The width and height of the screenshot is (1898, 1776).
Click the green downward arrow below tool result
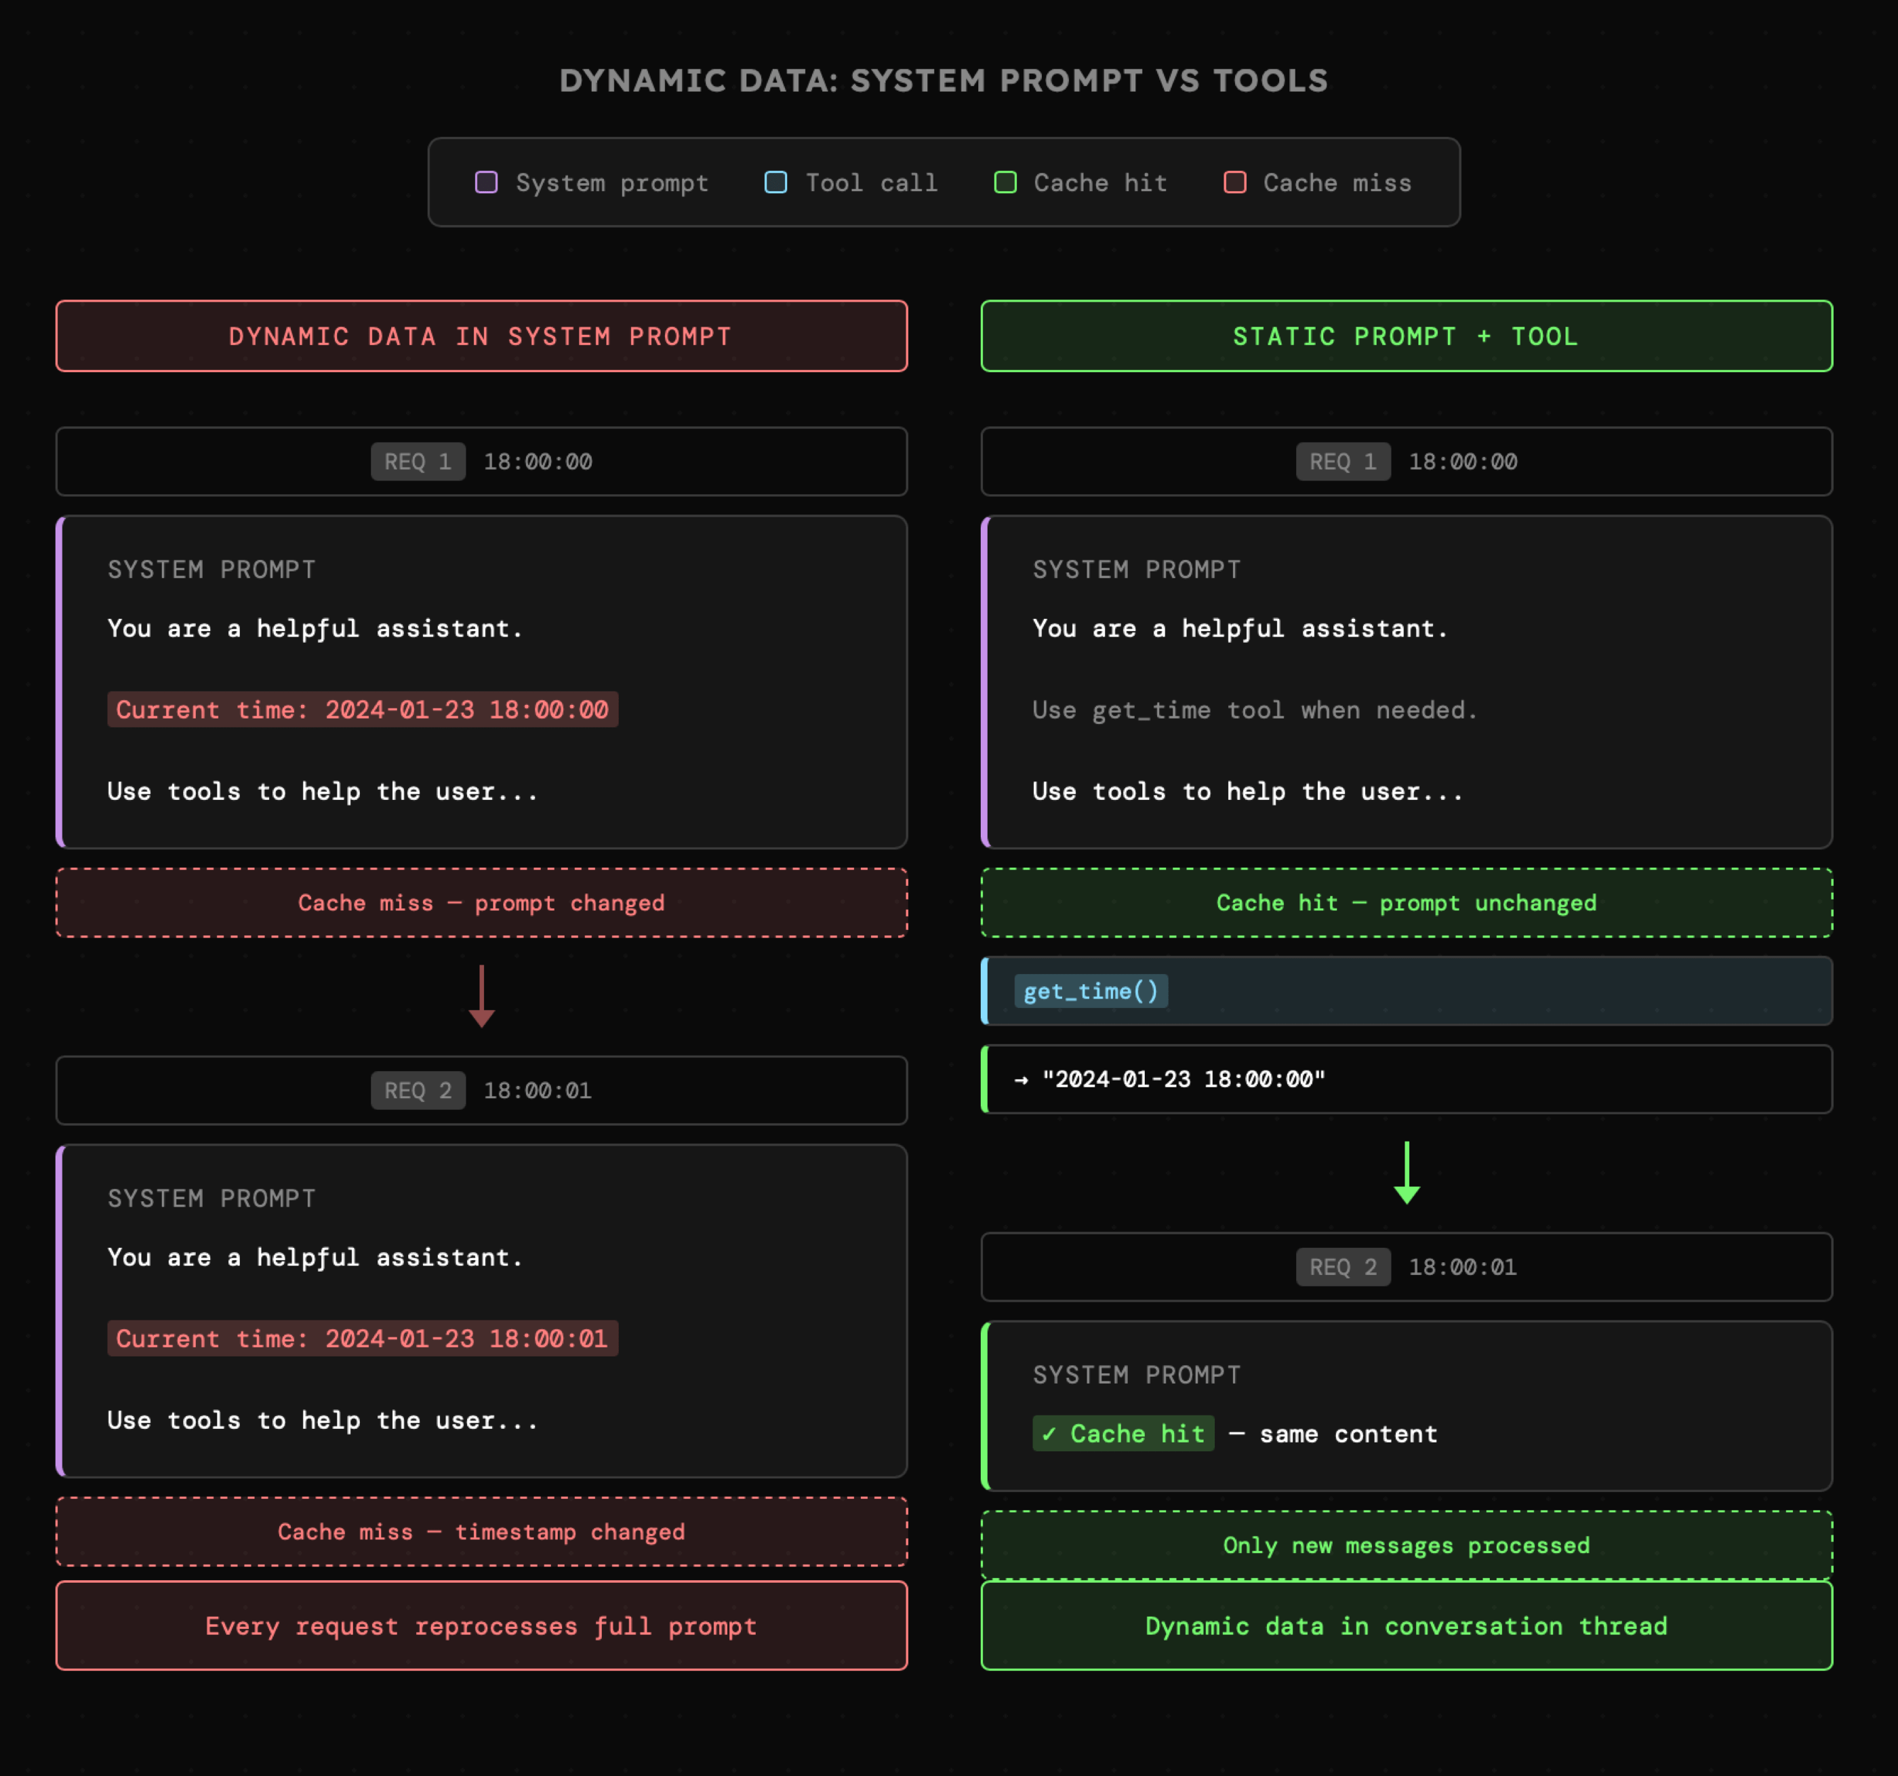pyautogui.click(x=1407, y=1173)
